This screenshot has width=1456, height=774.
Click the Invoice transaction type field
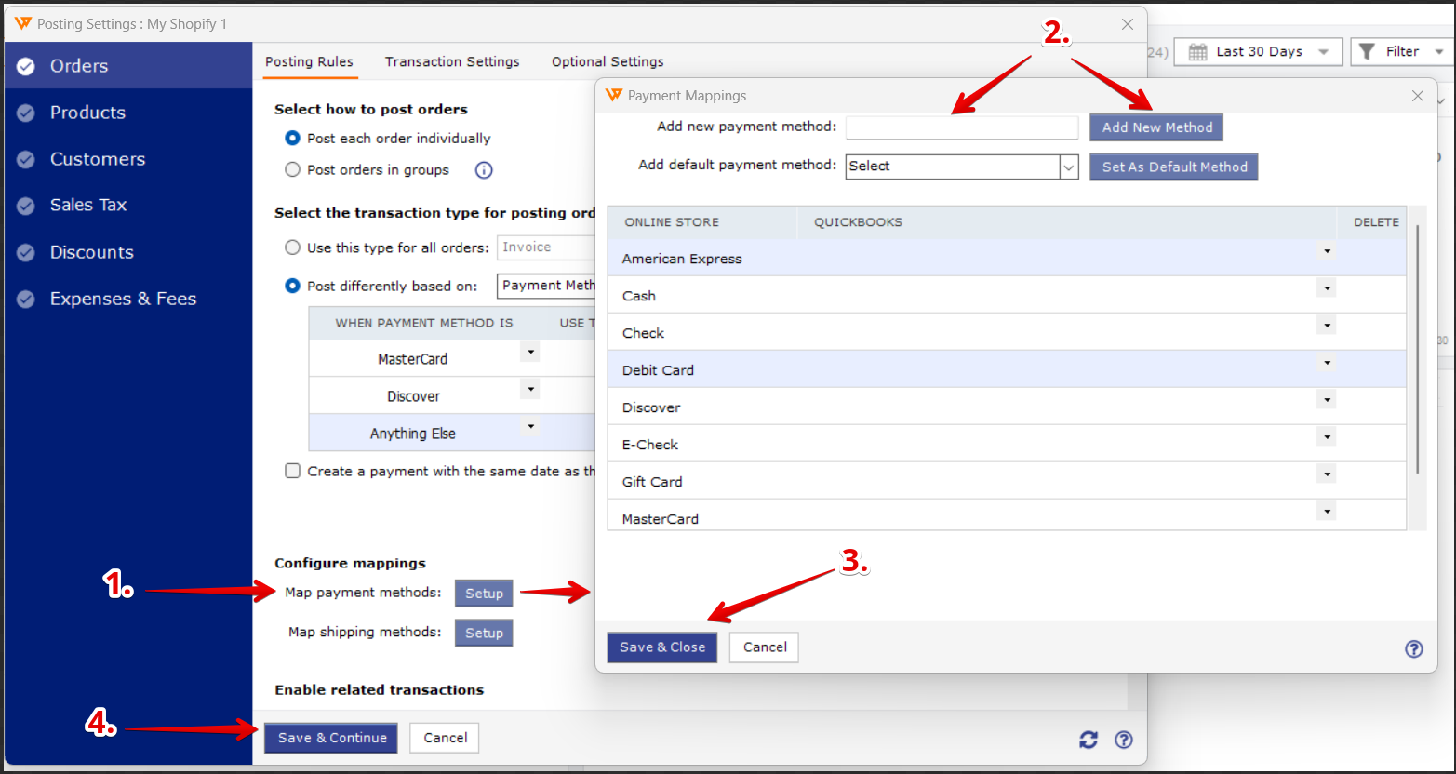546,247
